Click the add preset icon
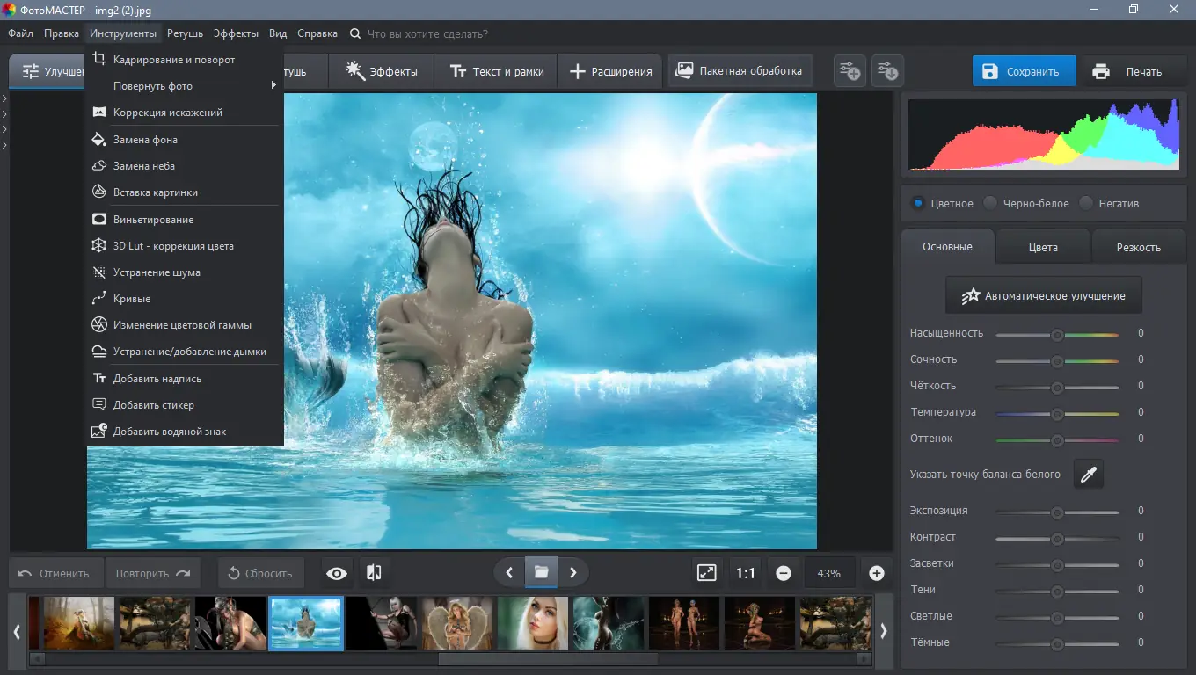The image size is (1196, 675). (850, 71)
